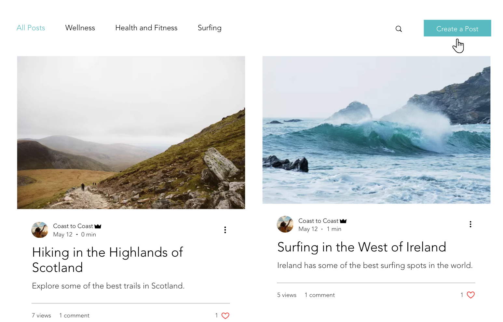Switch to the Surfing category tab
The image size is (503, 322).
(x=210, y=28)
